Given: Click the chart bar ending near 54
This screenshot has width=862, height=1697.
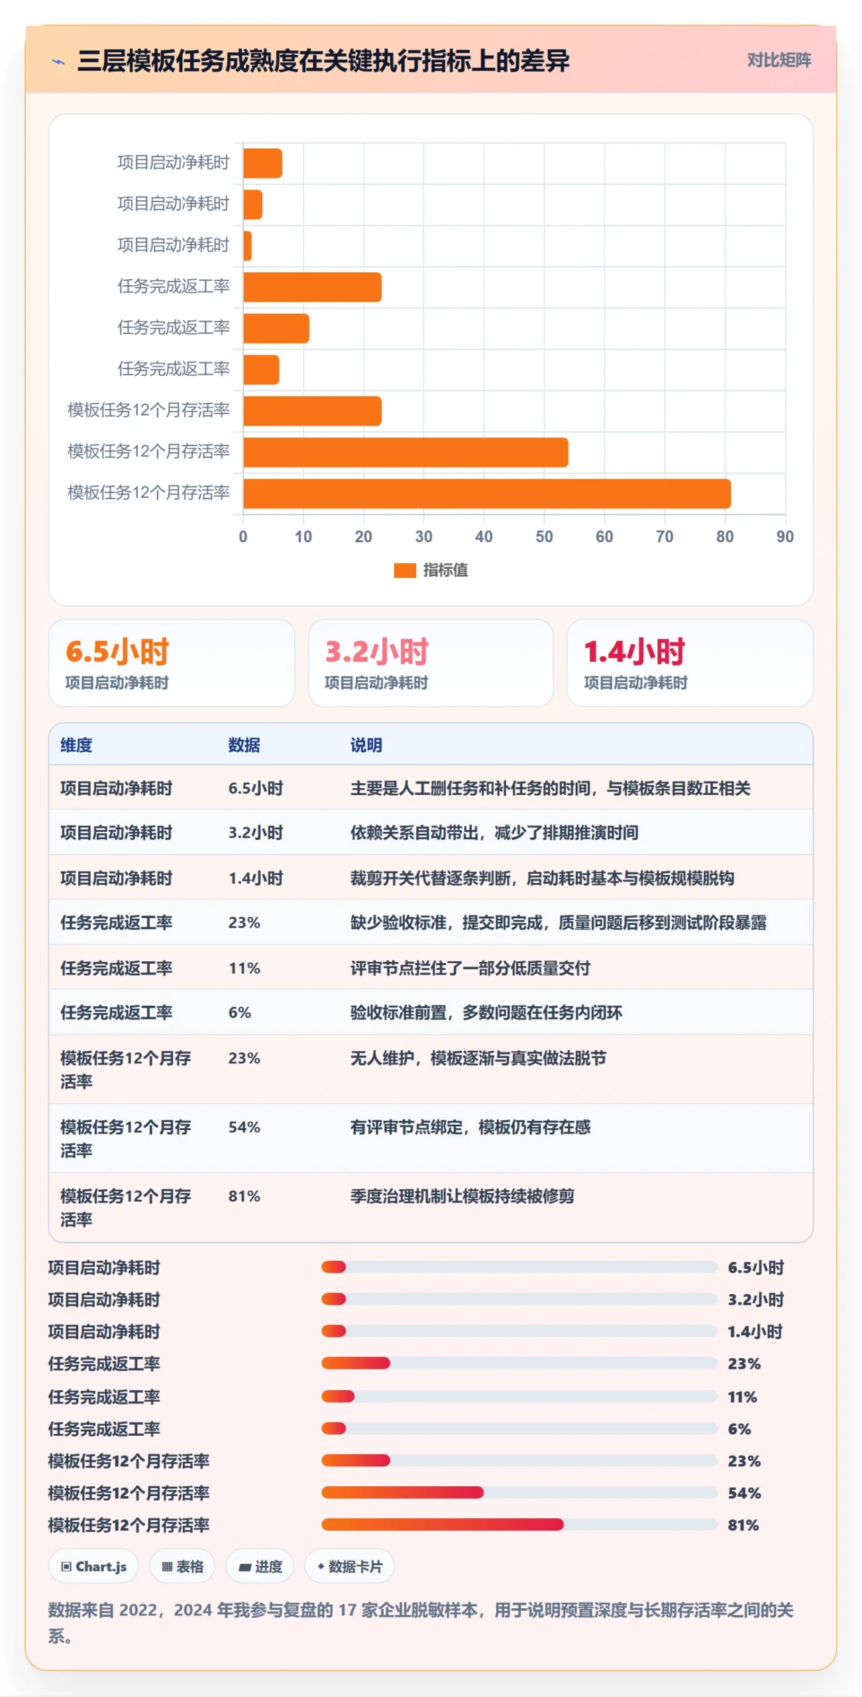Looking at the screenshot, I should coord(405,452).
